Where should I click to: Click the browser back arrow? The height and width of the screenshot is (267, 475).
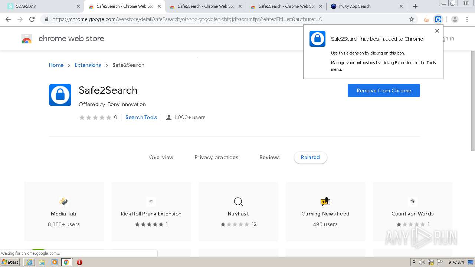coord(8,19)
